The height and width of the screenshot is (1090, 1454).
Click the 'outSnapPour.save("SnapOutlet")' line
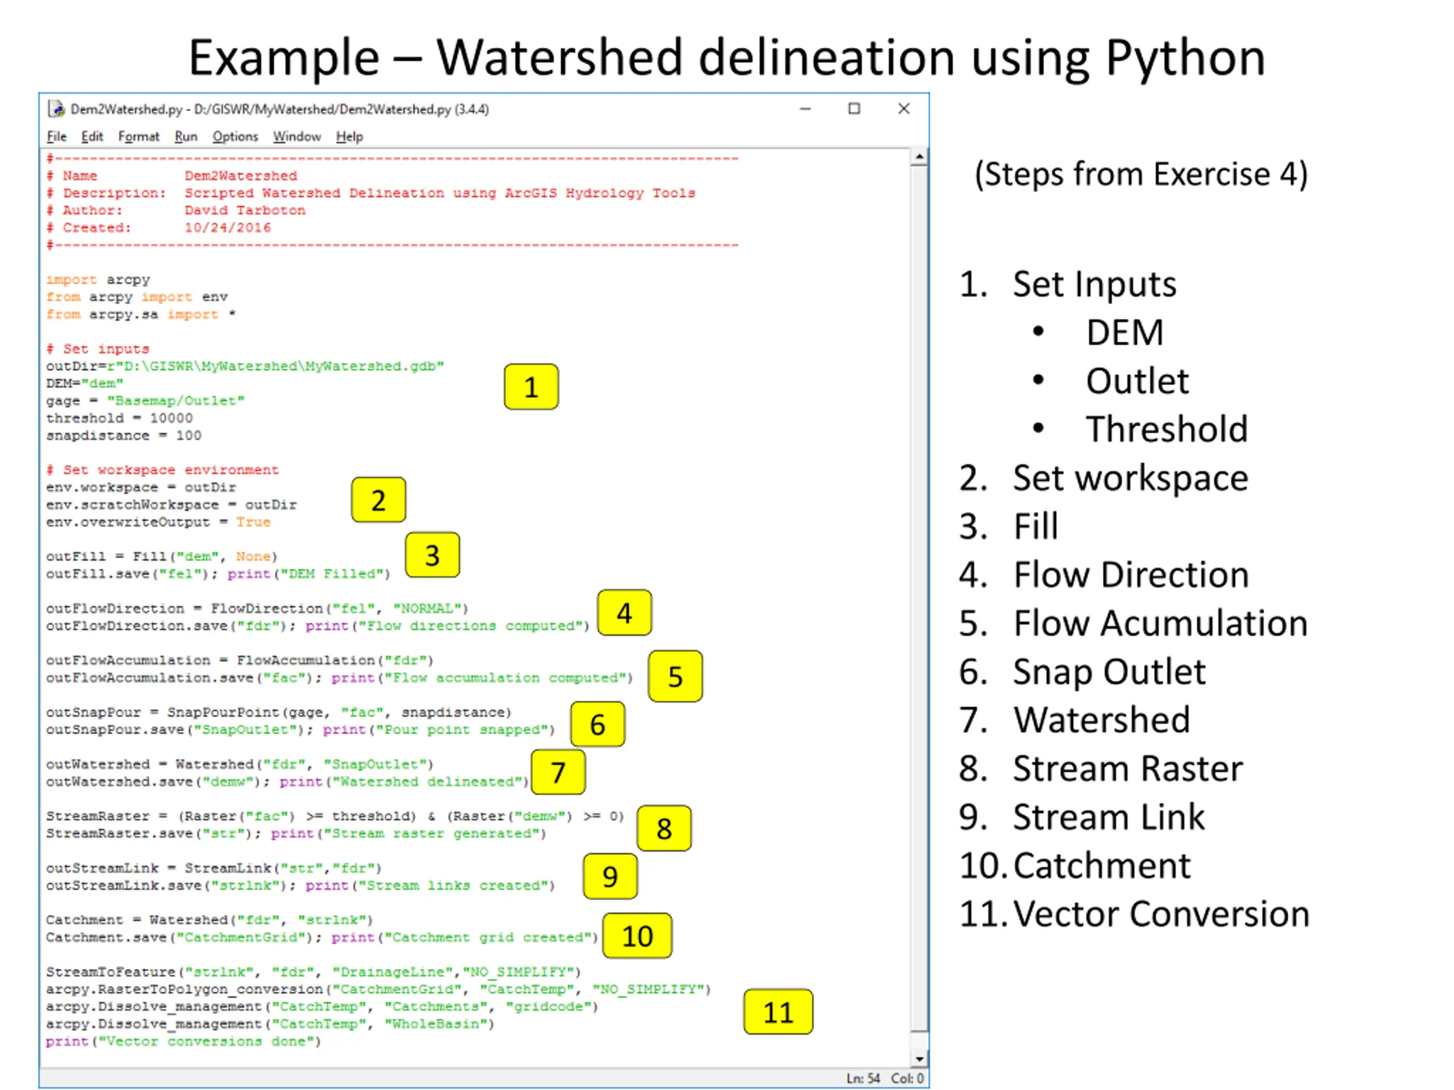pos(300,730)
